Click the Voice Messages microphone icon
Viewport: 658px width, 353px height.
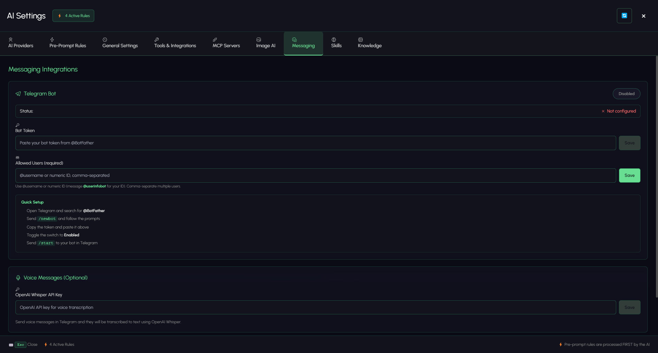pyautogui.click(x=18, y=278)
